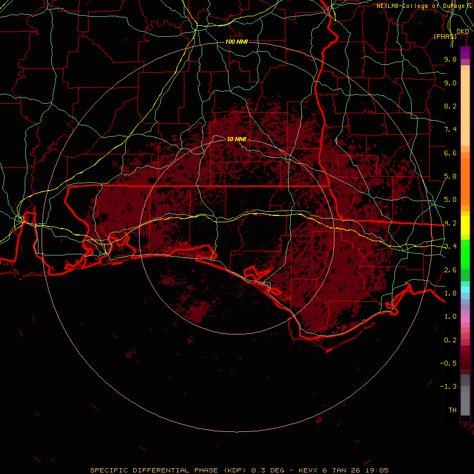Pick the yellow swatch on the KDP color bar
Screen dimensions: 474x474
tap(465, 225)
